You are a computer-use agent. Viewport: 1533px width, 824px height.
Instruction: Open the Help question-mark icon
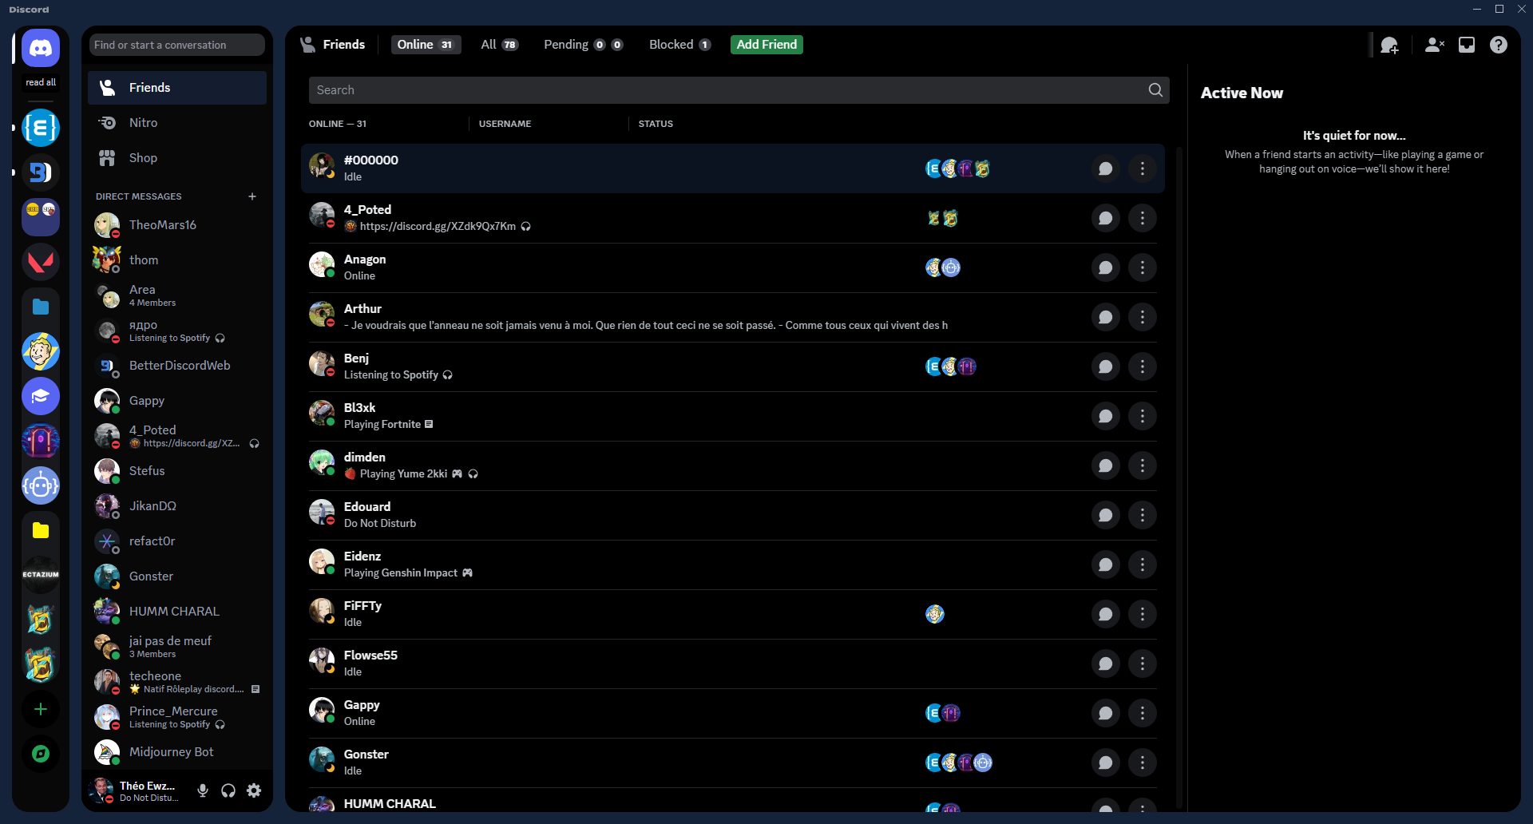pos(1499,45)
